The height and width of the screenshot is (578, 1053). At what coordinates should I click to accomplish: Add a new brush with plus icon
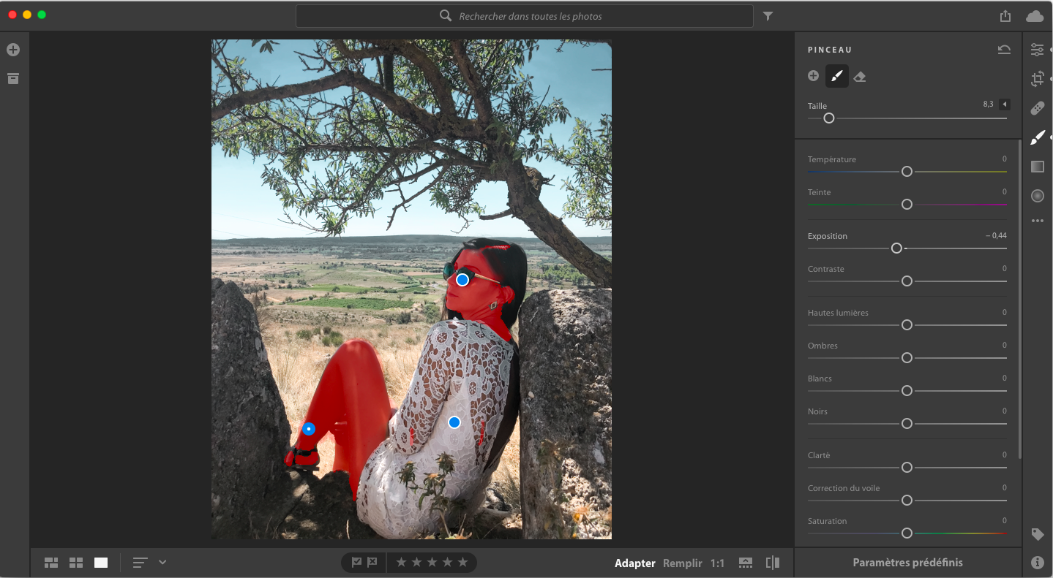(813, 76)
